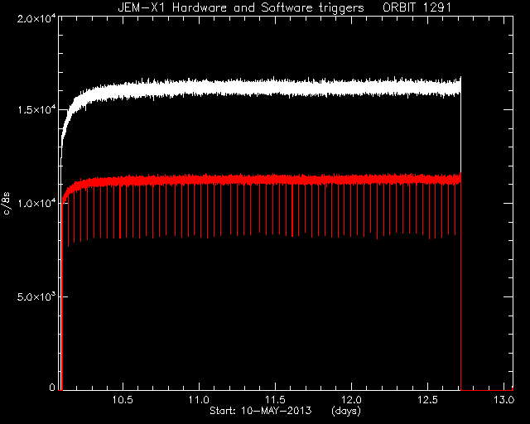530x424 pixels.
Task: Click the 11.0 x-axis tick label
Action: pos(199,400)
